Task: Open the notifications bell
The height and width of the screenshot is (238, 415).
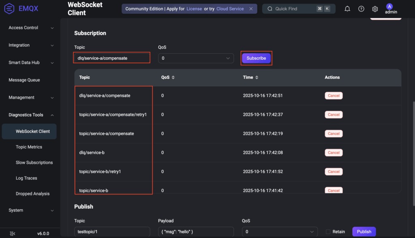Action: click(x=347, y=9)
